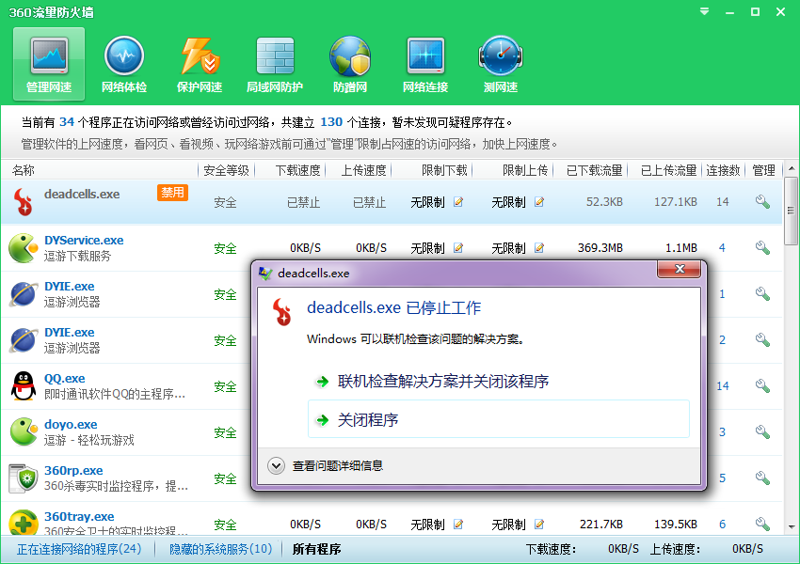
Task: Click the deadcells.exe flame icon in list
Action: point(23,202)
